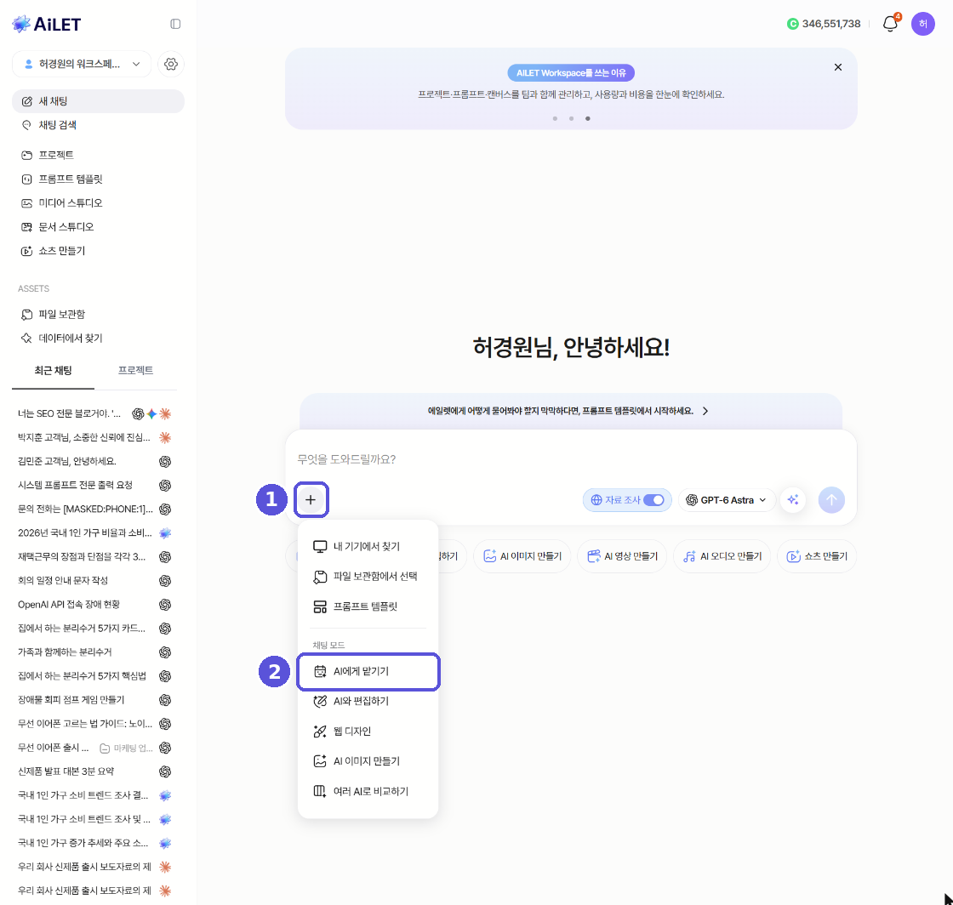Open workspace settings gear icon
The image size is (953, 905).
coord(171,64)
